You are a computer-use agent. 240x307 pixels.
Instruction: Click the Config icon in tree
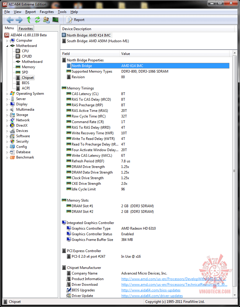[12, 147]
